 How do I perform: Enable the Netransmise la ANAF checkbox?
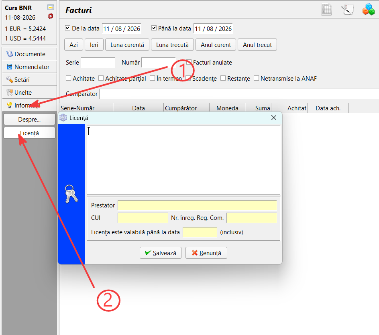[256, 78]
